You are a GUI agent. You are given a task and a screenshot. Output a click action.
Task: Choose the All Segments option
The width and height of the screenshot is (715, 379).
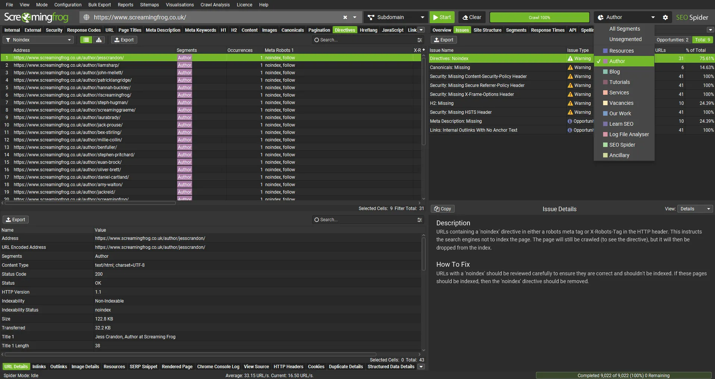tap(625, 29)
